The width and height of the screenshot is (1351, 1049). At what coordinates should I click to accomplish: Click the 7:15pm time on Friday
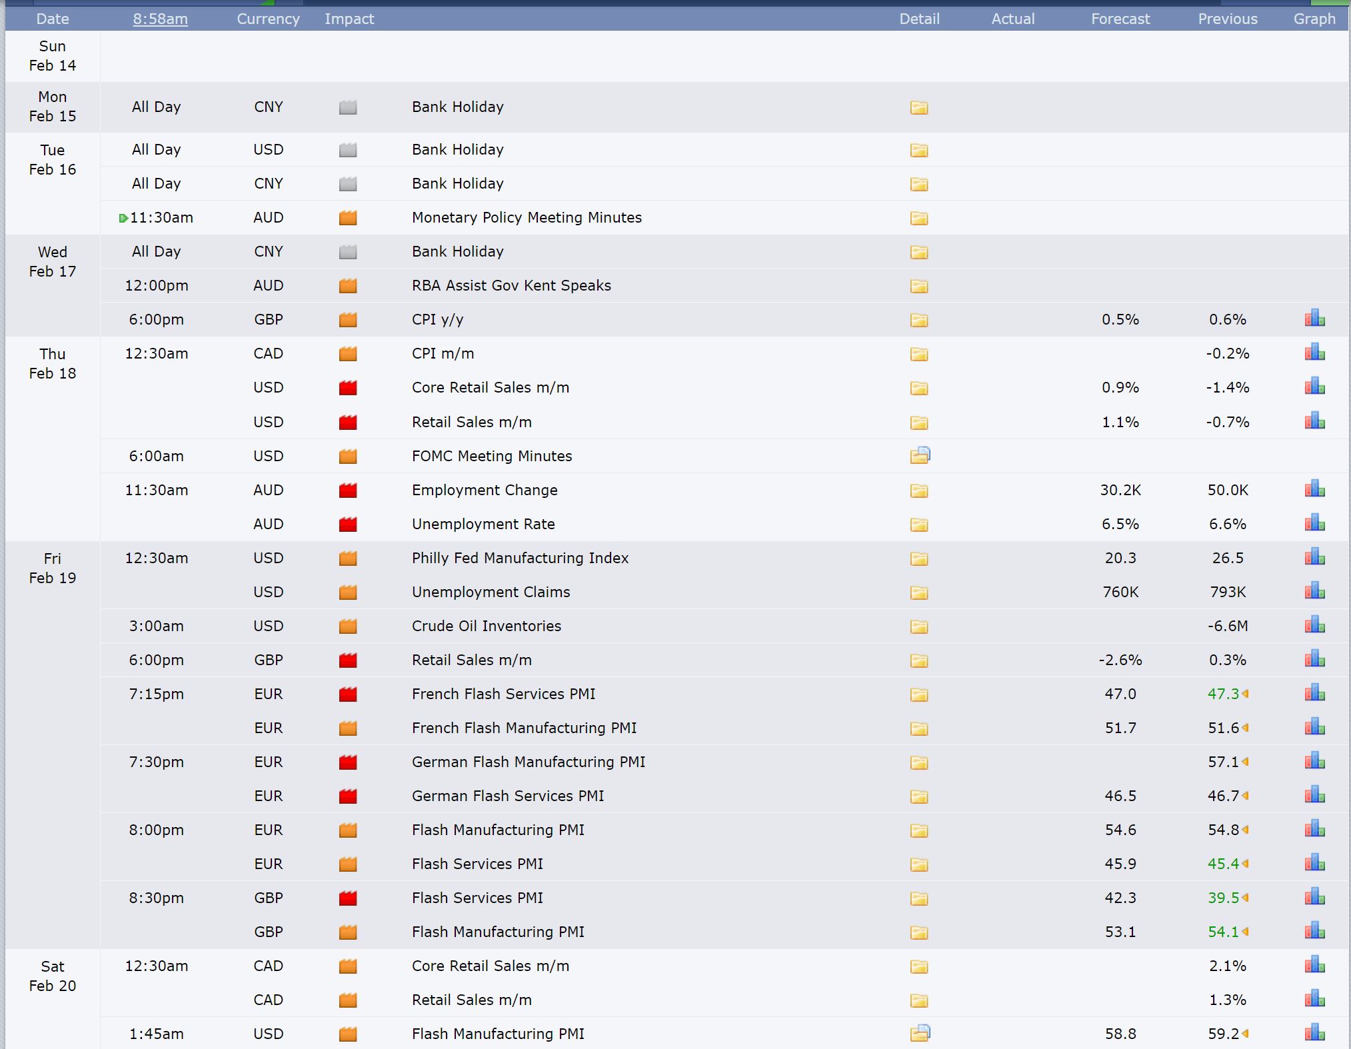156,694
